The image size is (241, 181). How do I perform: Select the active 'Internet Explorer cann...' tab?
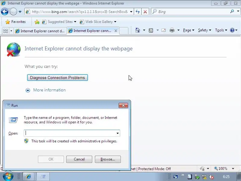(91, 31)
